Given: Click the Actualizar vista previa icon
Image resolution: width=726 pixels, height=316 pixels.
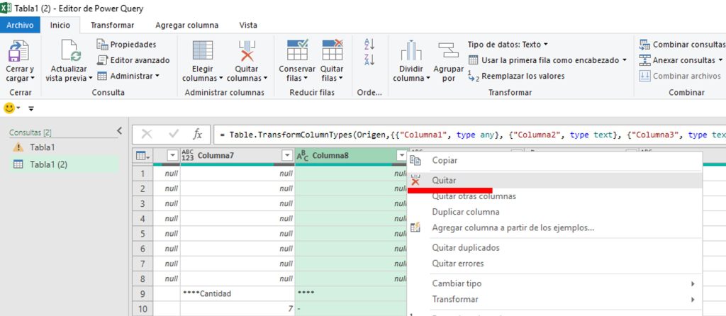Looking at the screenshot, I should (71, 50).
